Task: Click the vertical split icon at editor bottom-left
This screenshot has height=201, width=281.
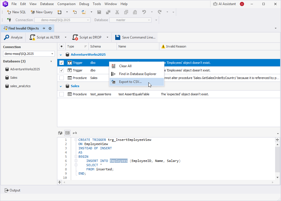Action: pos(60,182)
